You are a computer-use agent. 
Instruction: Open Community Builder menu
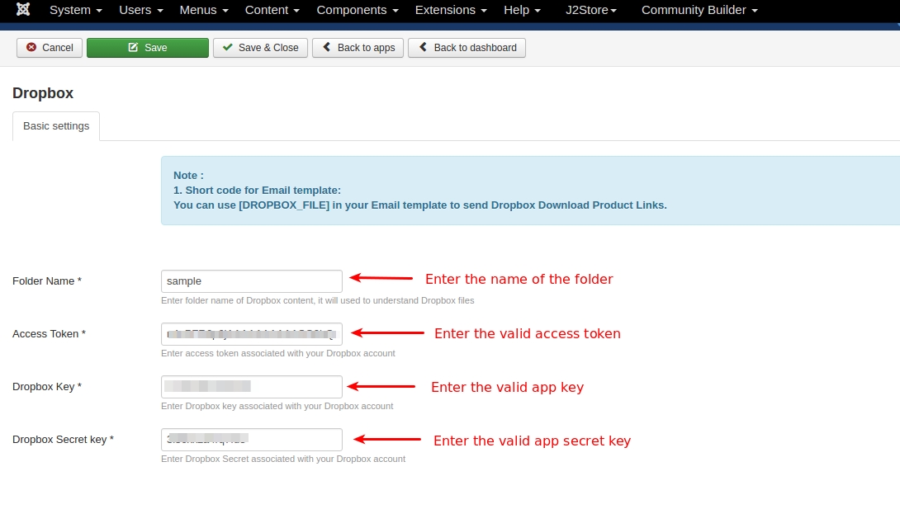(x=699, y=10)
